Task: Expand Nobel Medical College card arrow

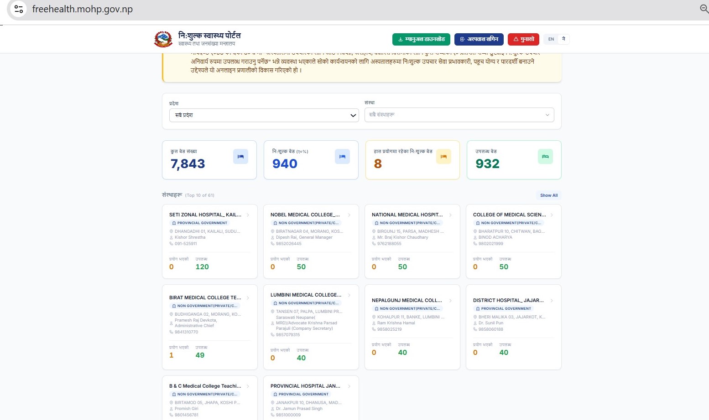Action: pyautogui.click(x=349, y=215)
